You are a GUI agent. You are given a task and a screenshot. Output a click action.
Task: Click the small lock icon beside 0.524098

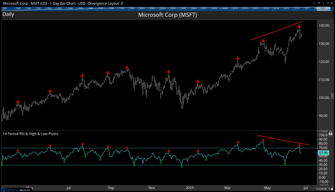(x=332, y=189)
